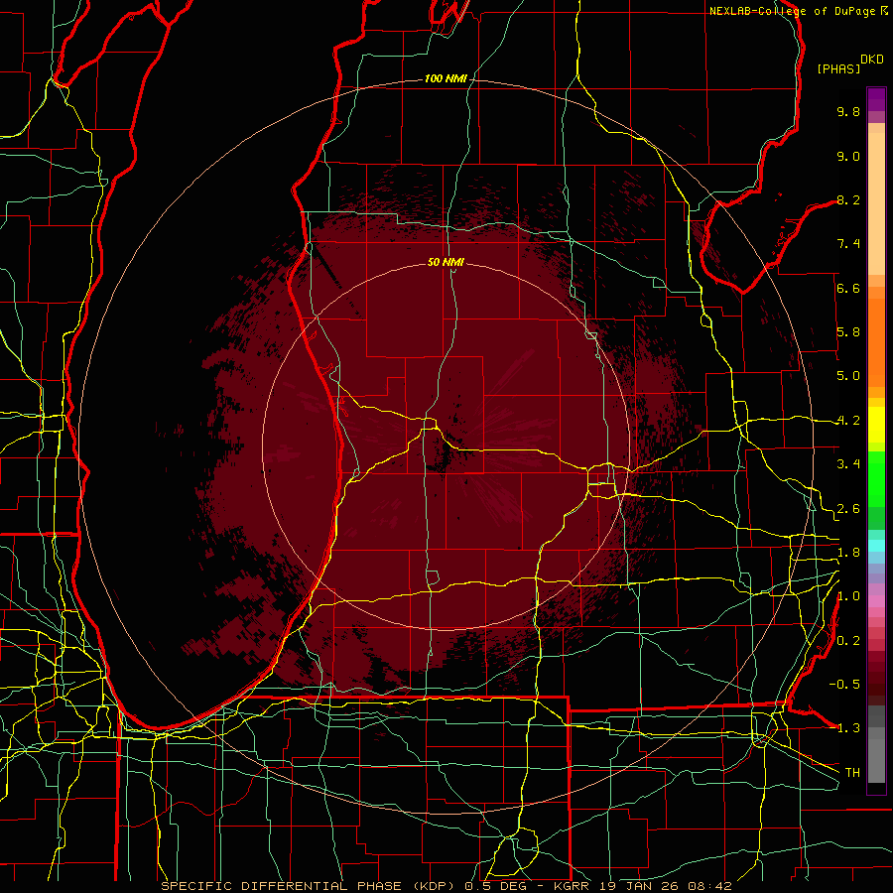893x893 pixels.
Task: Select the 1.0 scale value
Action: coord(848,596)
